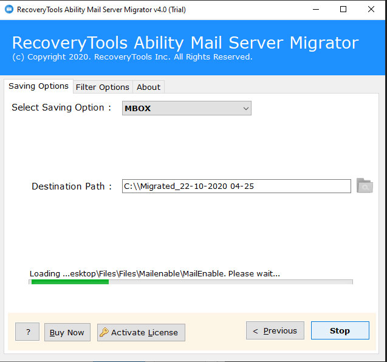The height and width of the screenshot is (362, 387).
Task: Go to the About tab
Action: [148, 87]
